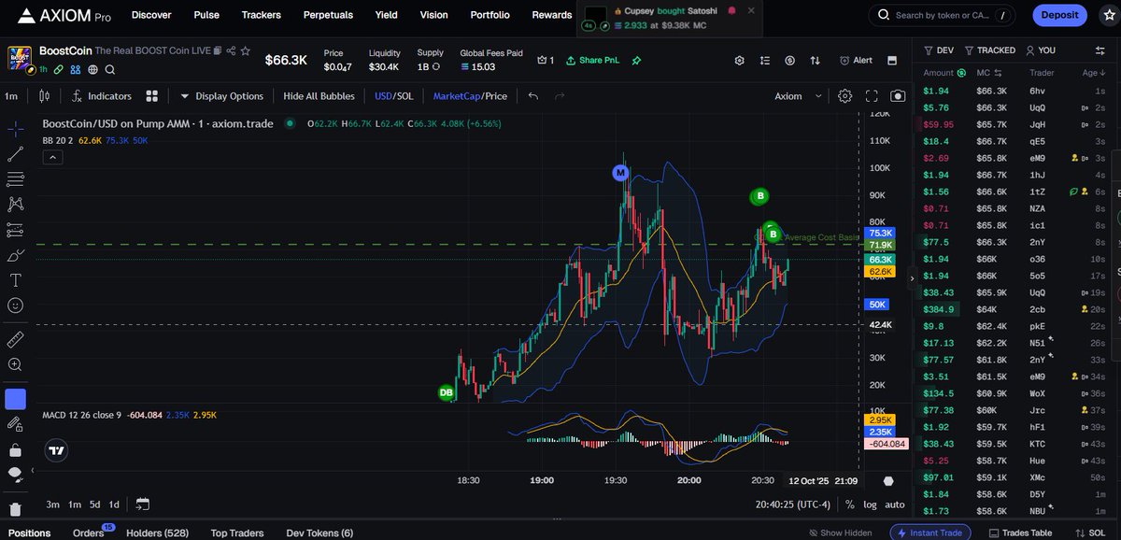Toggle percent scale on price axis

click(850, 504)
